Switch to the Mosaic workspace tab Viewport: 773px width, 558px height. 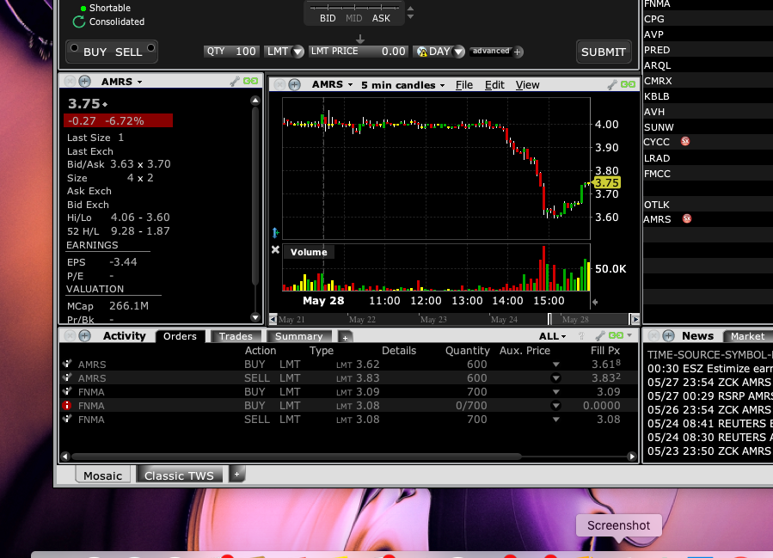click(x=102, y=475)
